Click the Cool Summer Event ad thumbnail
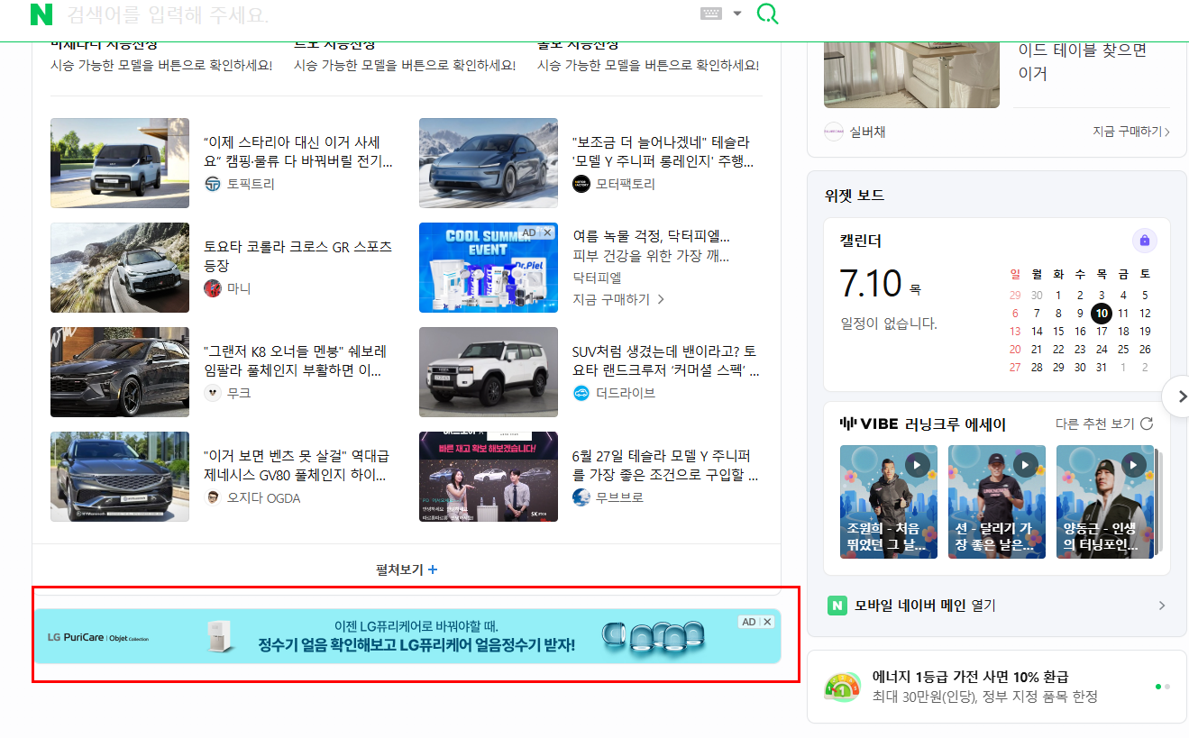 (x=489, y=268)
